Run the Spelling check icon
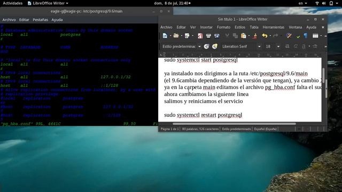This screenshot has width=342, height=192. tap(298, 37)
